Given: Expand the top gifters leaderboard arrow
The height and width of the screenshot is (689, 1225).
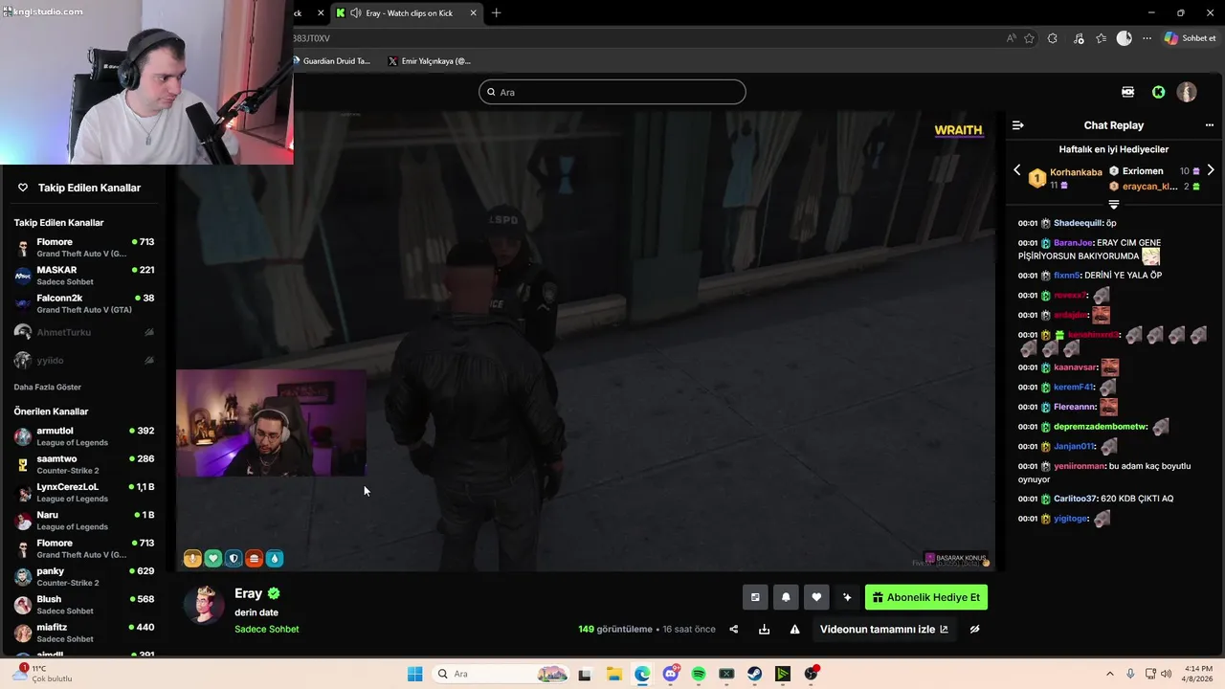Looking at the screenshot, I should [x=1113, y=205].
